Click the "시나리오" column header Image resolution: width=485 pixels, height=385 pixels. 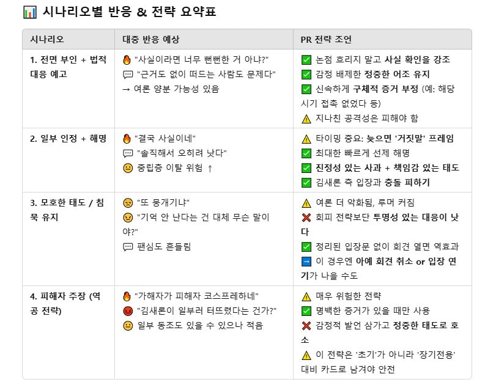(47, 39)
